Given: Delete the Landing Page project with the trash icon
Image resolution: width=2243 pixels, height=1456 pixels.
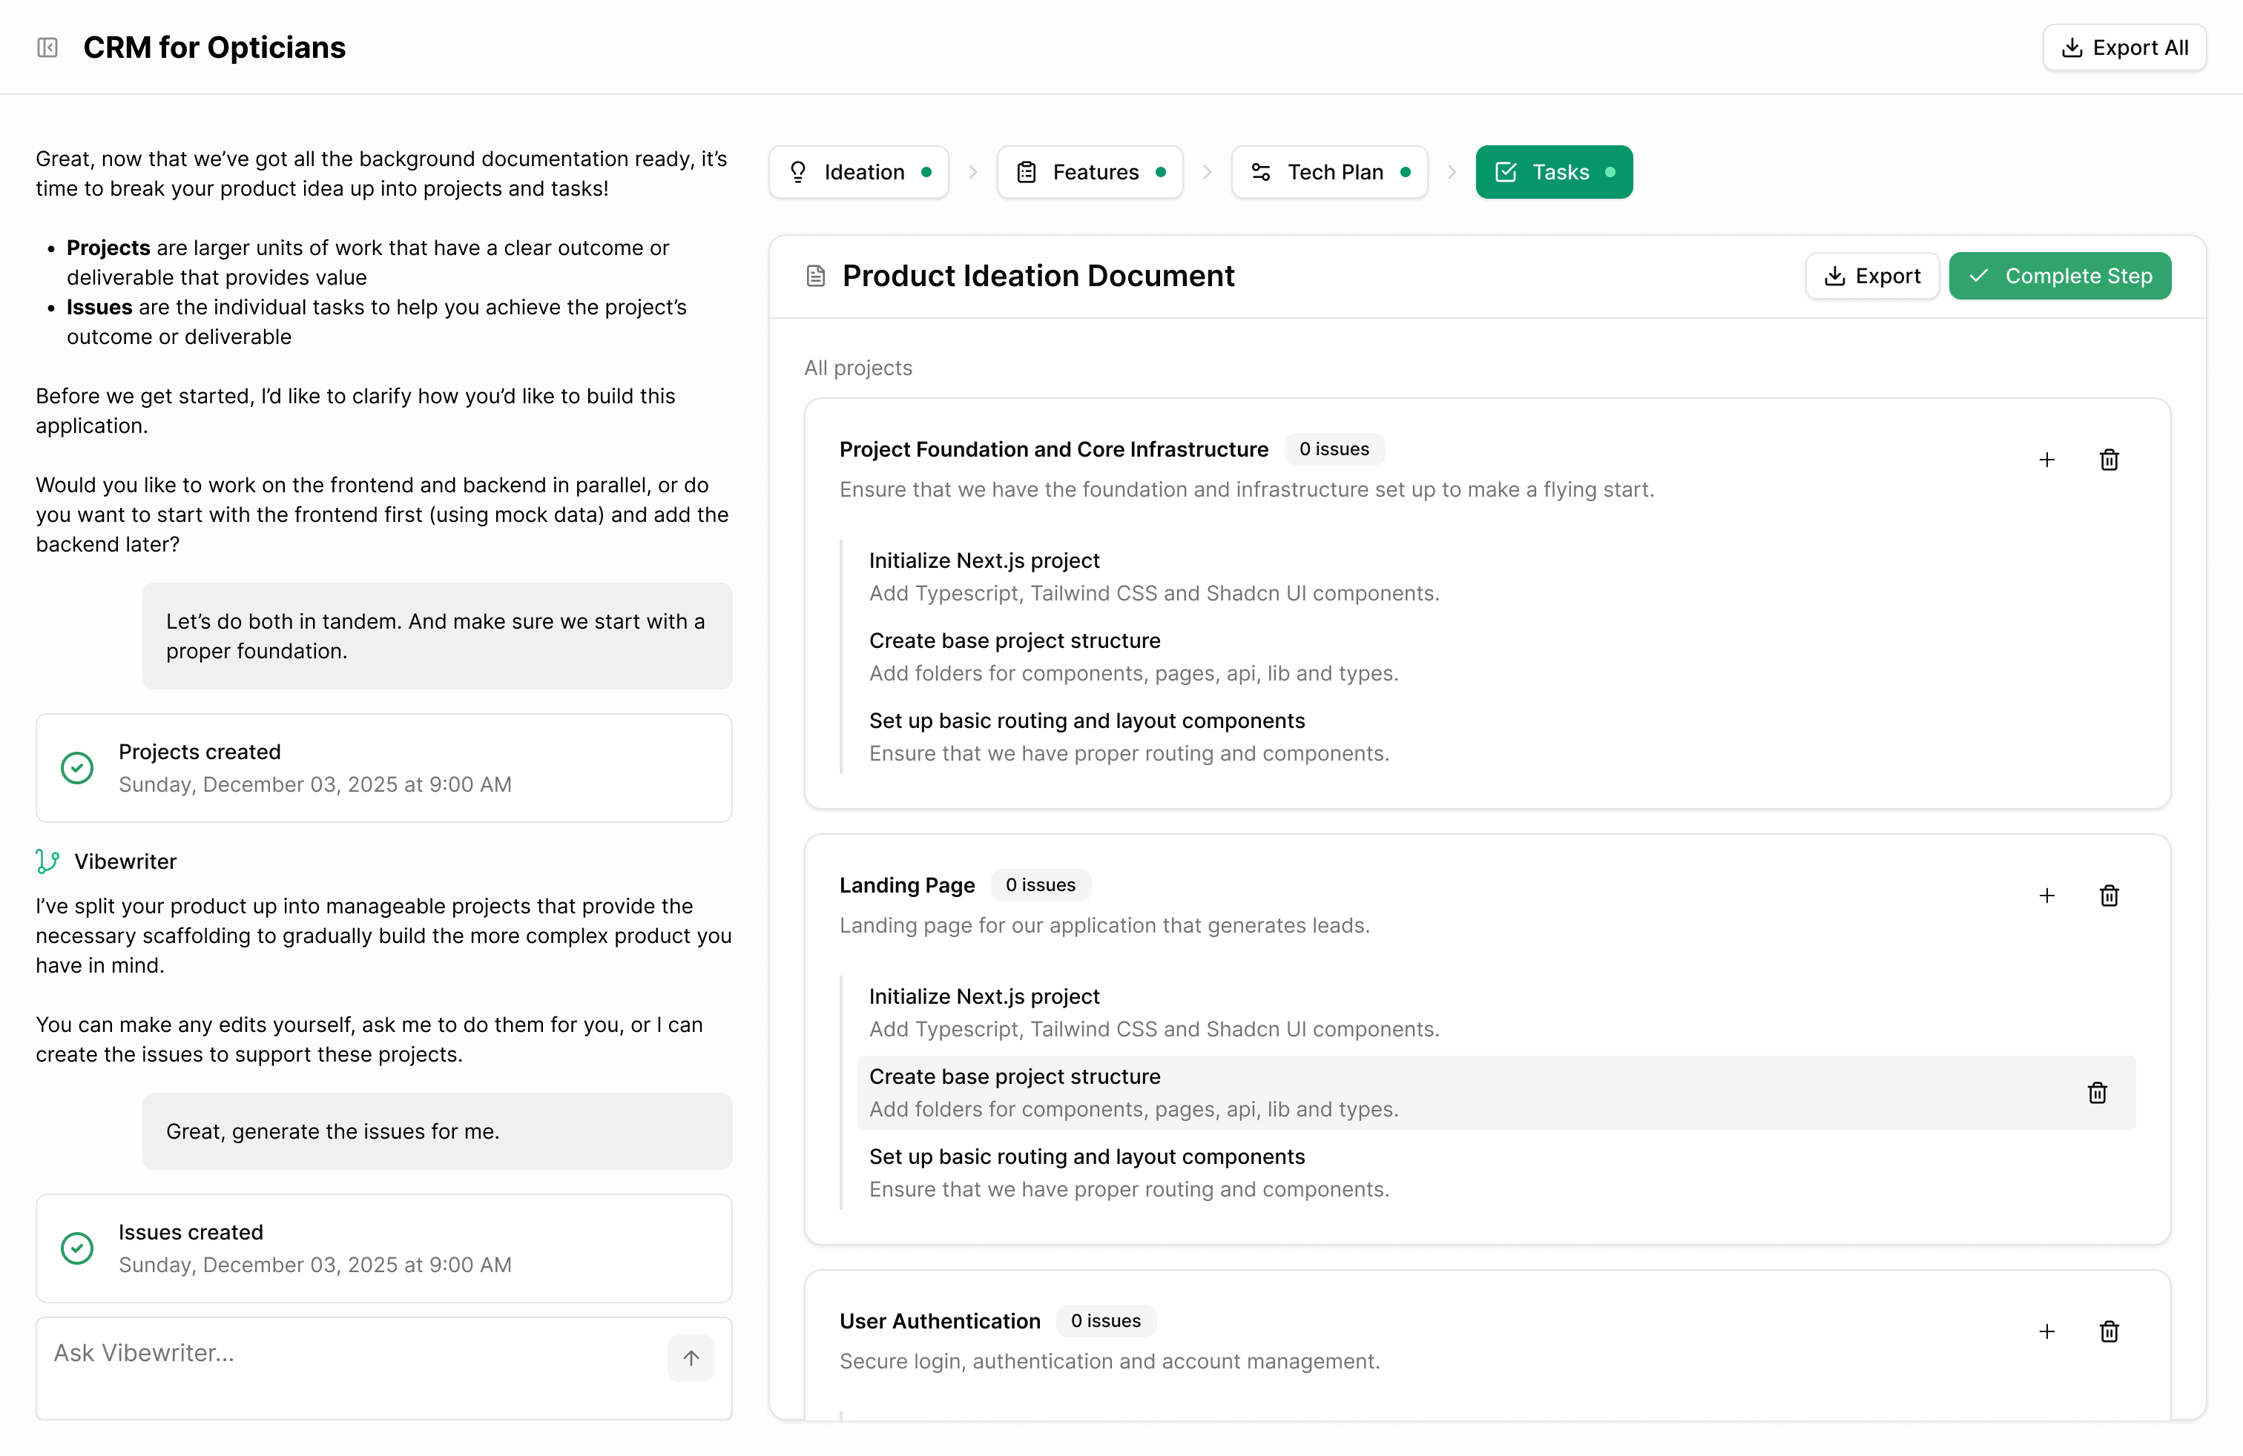Looking at the screenshot, I should click(2110, 896).
